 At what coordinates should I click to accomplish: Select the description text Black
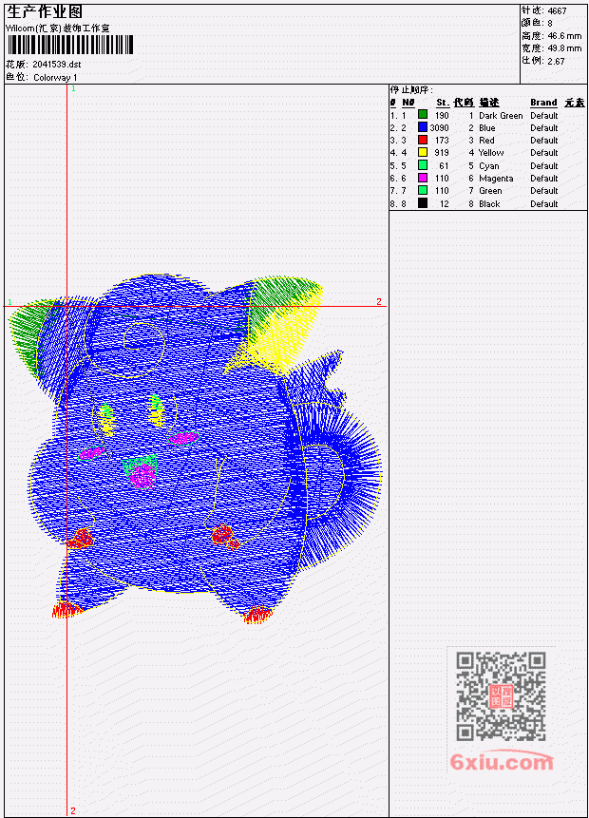(x=489, y=204)
